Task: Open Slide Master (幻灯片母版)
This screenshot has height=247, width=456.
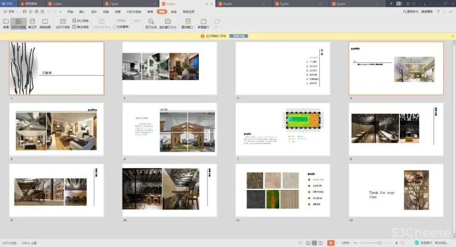Action: click(x=63, y=21)
